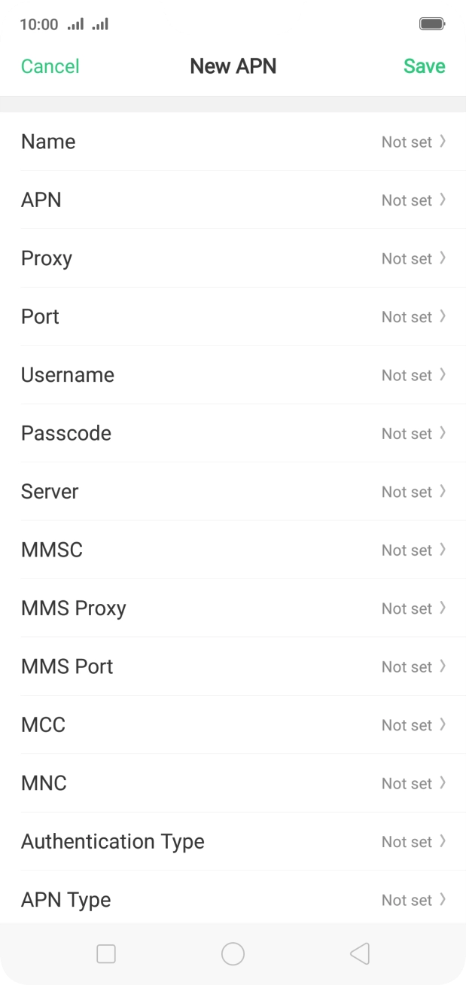Expand the APN Type chevron

(x=443, y=899)
